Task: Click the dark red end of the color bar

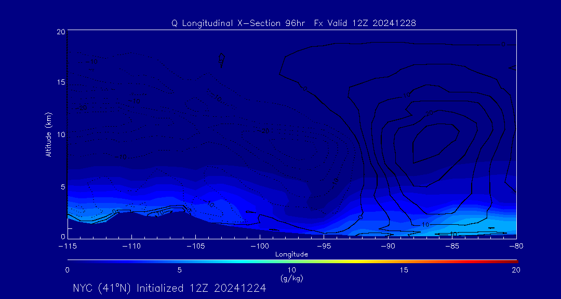Action: [x=513, y=262]
